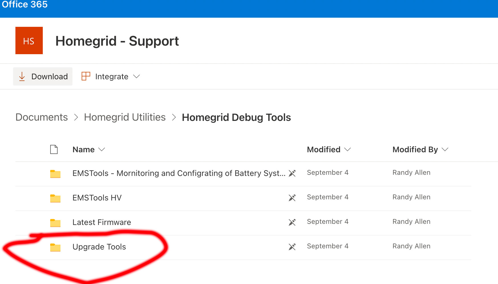
Task: Open the Latest Firmware folder
Action: click(102, 222)
